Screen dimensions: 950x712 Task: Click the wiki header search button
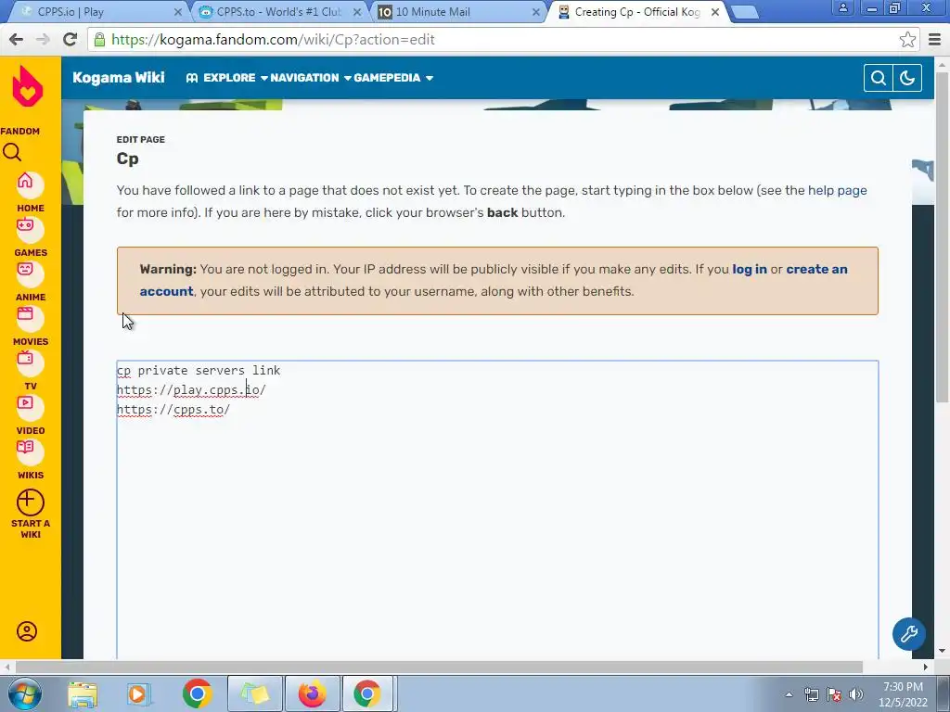(x=878, y=78)
